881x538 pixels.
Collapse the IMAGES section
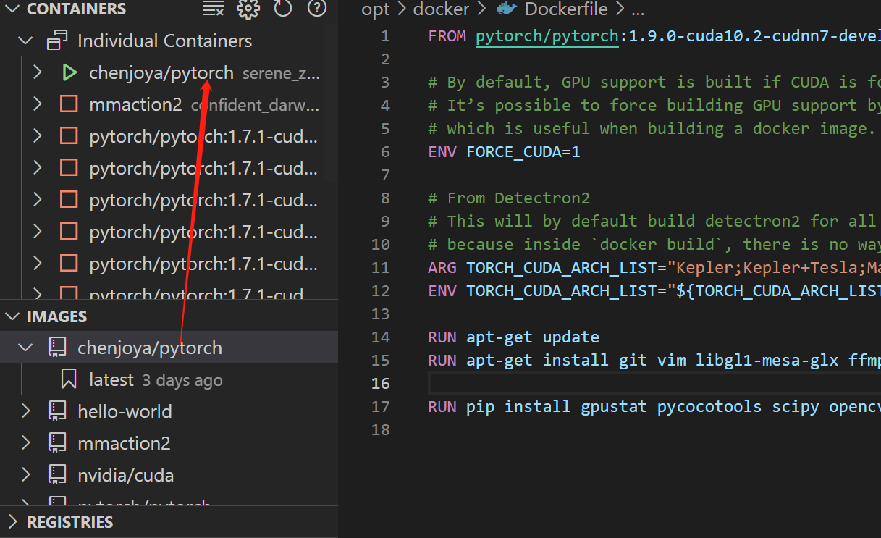tap(12, 316)
